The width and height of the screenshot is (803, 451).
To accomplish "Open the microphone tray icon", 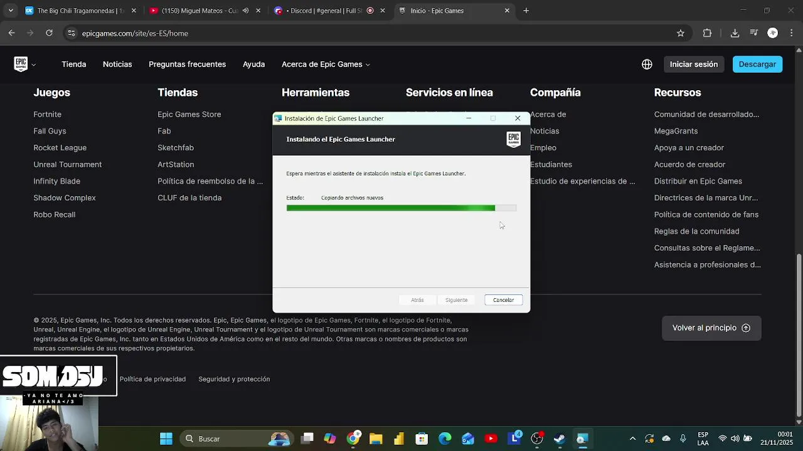I will click(683, 438).
